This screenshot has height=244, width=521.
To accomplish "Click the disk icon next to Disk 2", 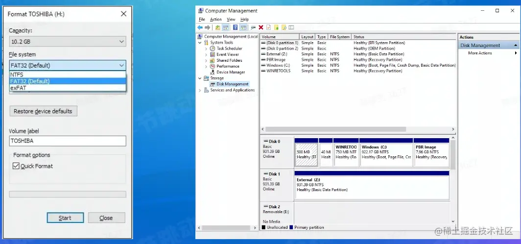I will [x=265, y=206].
